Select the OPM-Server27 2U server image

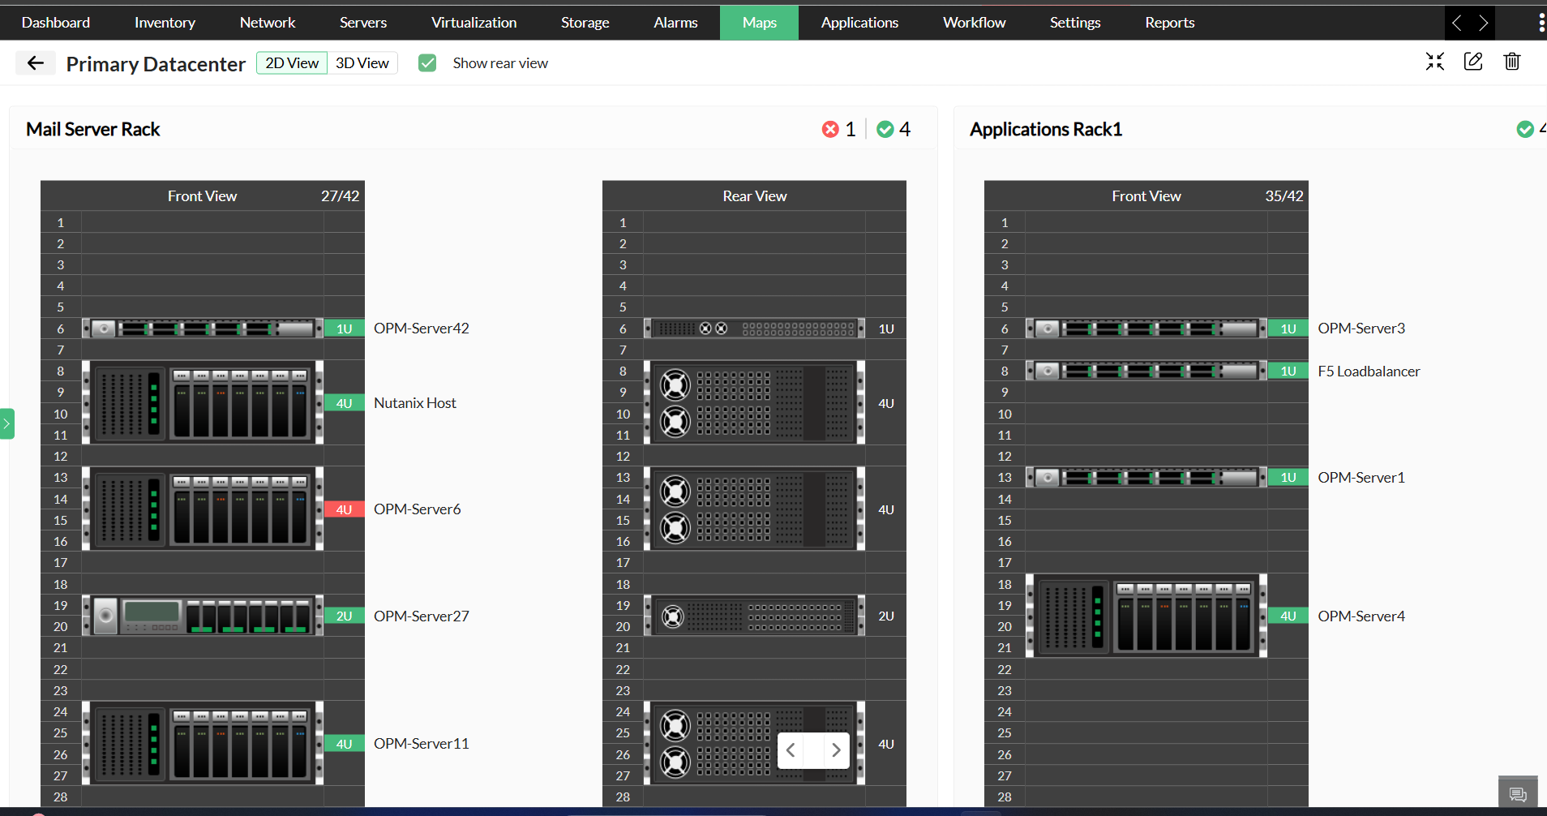point(203,616)
